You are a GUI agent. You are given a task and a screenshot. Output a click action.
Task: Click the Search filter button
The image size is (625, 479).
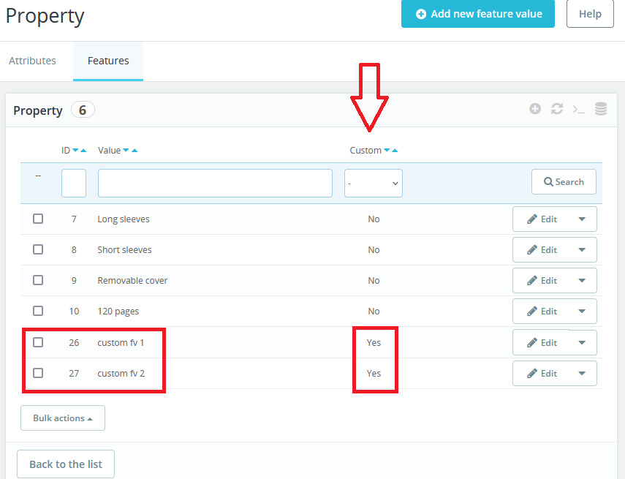[564, 182]
